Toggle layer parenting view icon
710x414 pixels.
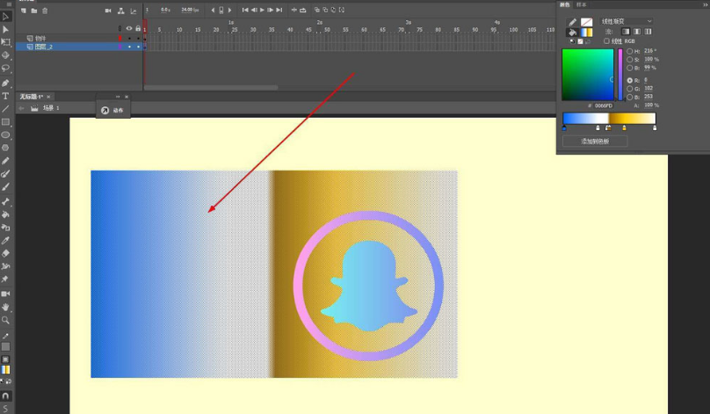[x=121, y=11]
